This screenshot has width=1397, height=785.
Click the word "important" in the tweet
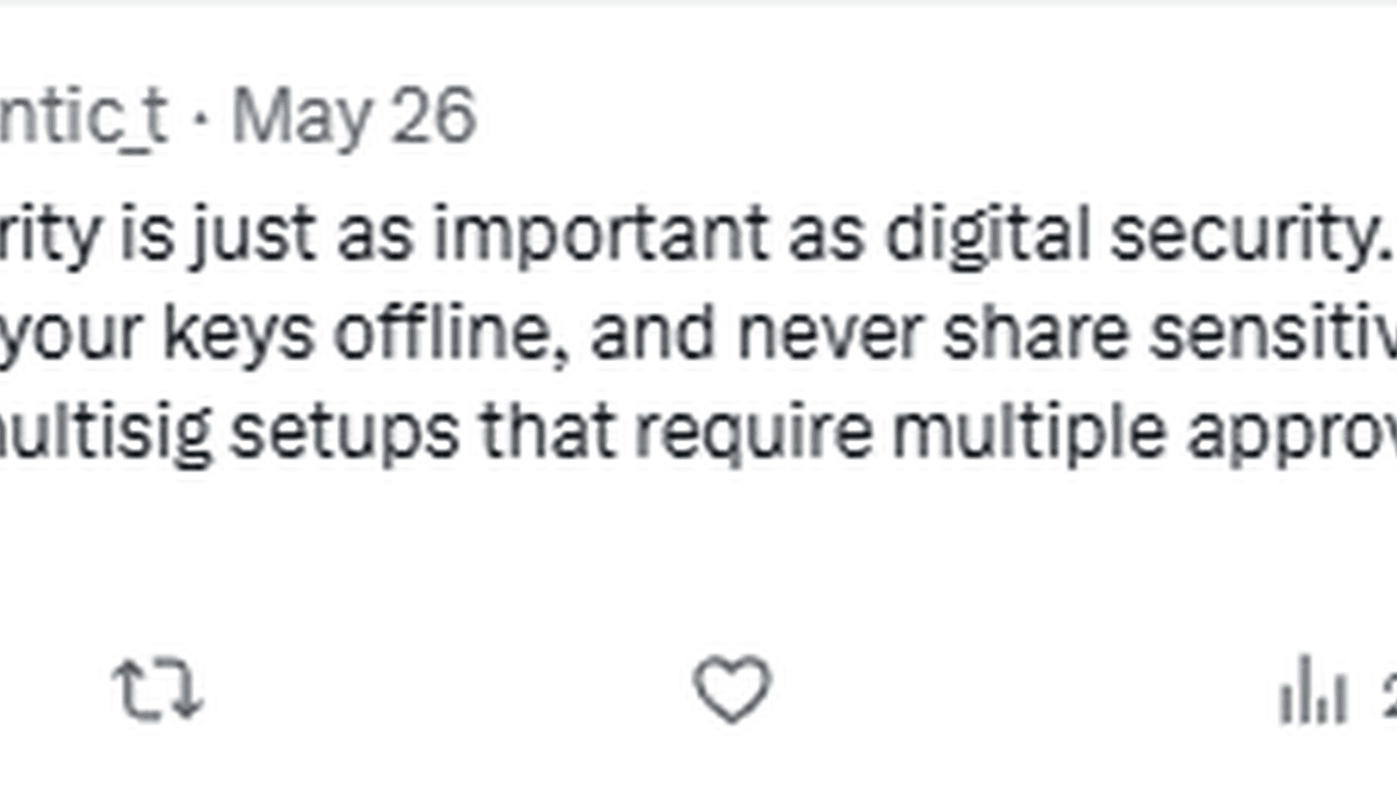click(600, 235)
